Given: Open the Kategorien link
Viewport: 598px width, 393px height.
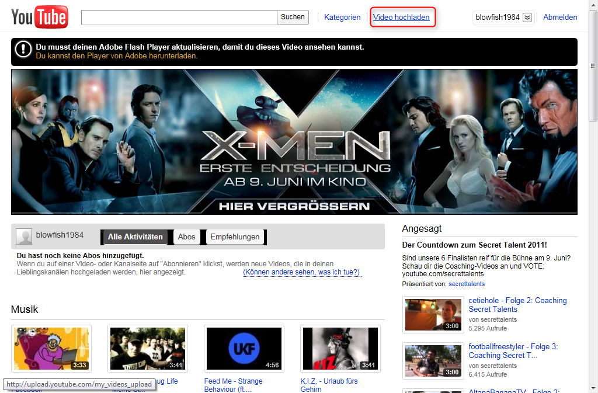Looking at the screenshot, I should tap(342, 18).
